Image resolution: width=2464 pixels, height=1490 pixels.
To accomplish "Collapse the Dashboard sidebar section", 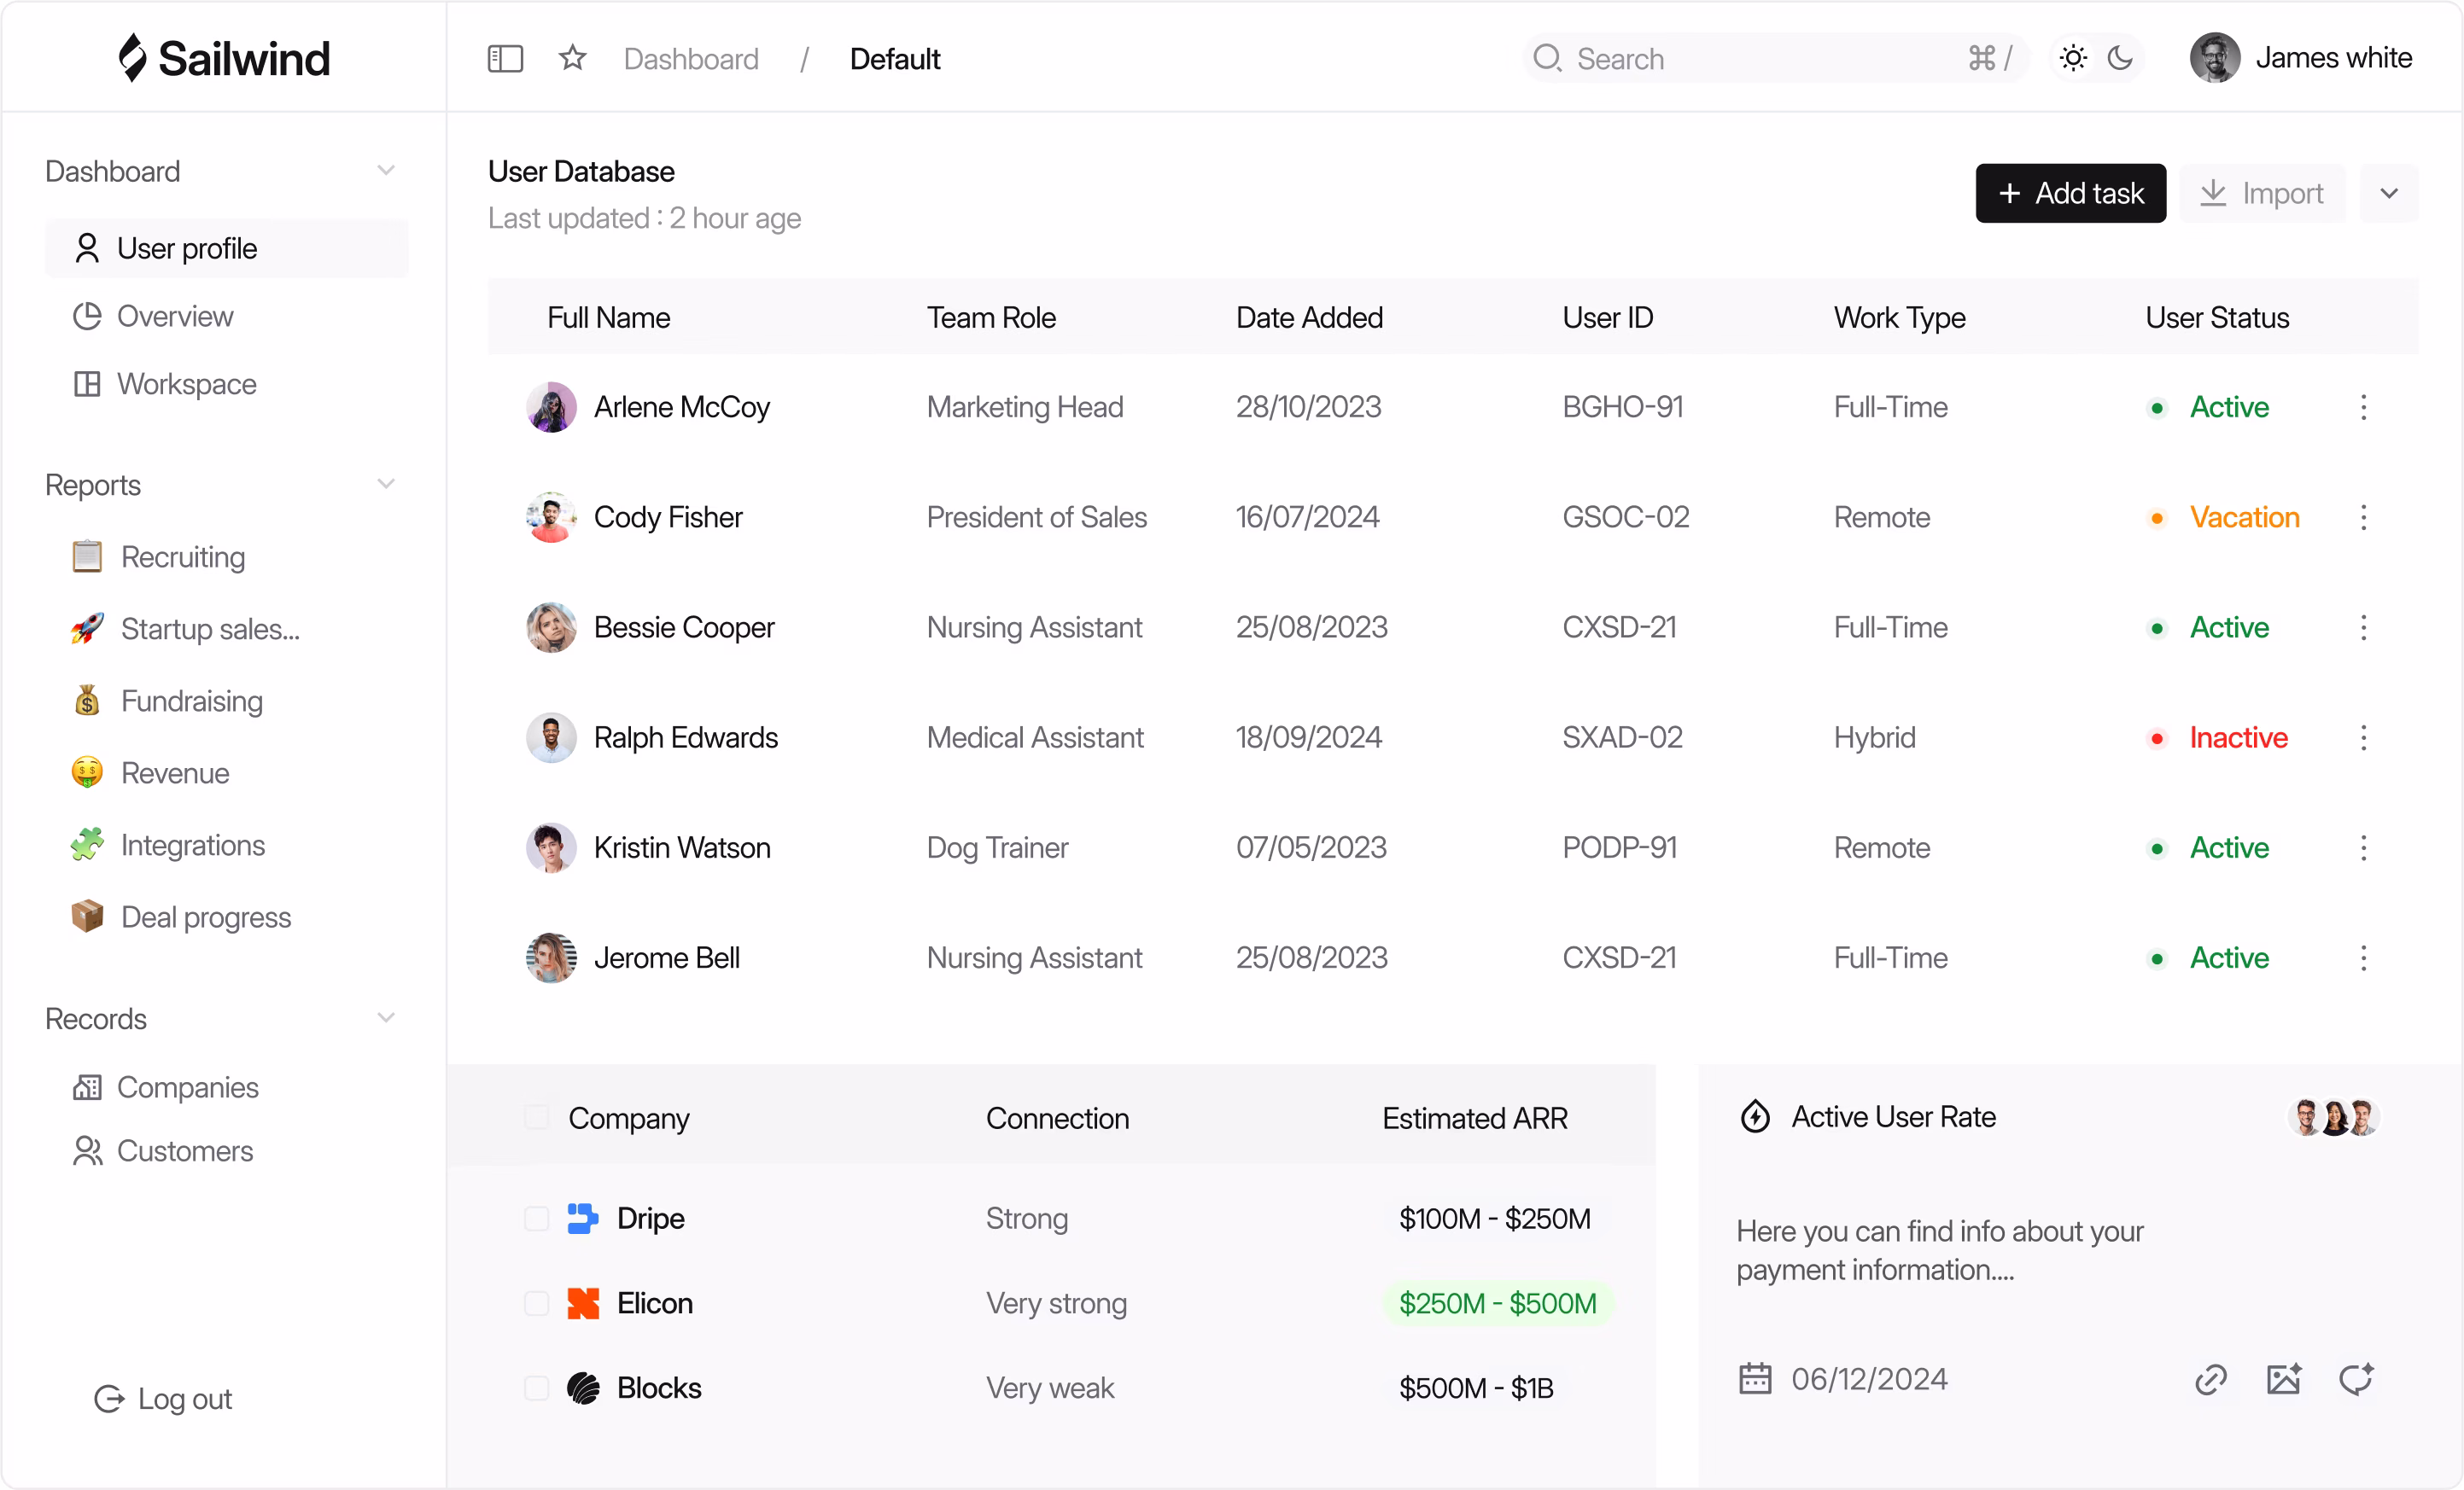I will click(x=386, y=171).
